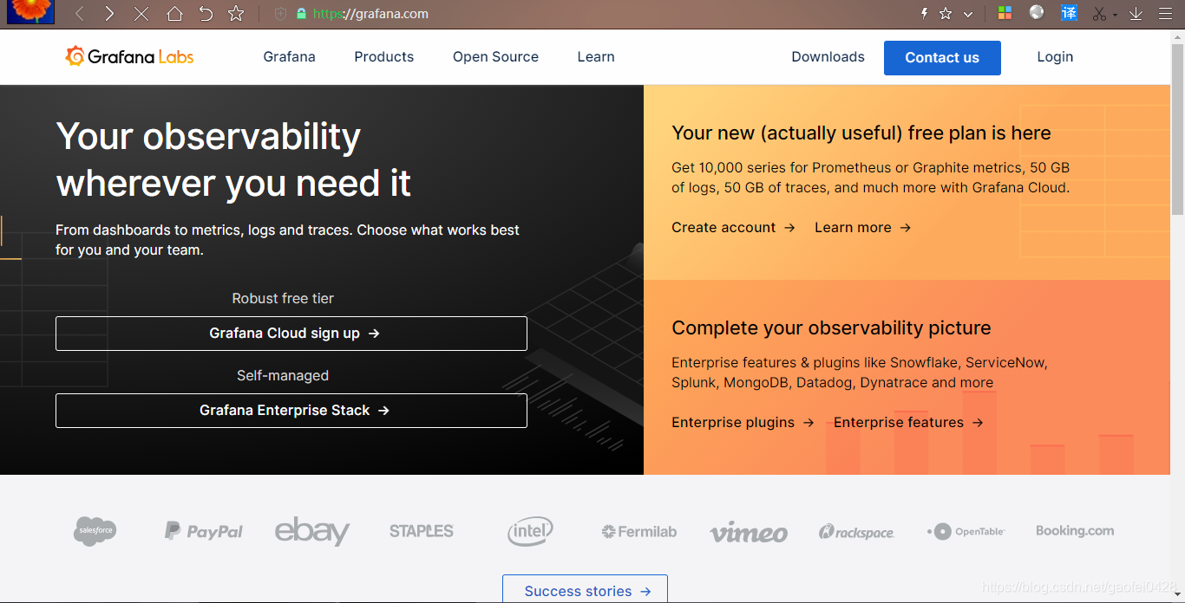Open the Learn navigation menu
Screen dimensions: 1185x603
[x=596, y=56]
